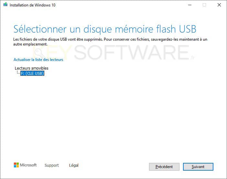Click the dotted tree connector beside F: drive
Screen dimensions: 227x179
tap(18, 73)
